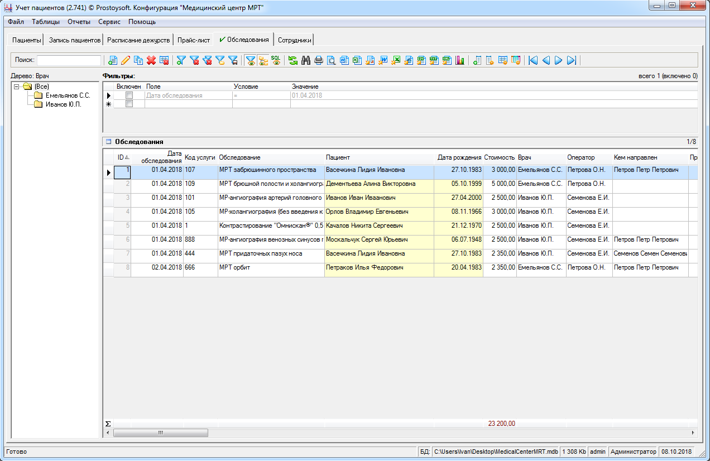
Task: Sort table by Стоимость column header
Action: [x=500, y=157]
